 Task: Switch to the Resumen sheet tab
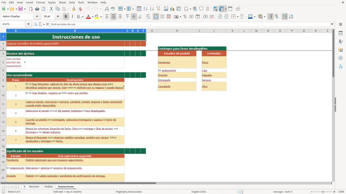click(x=34, y=187)
